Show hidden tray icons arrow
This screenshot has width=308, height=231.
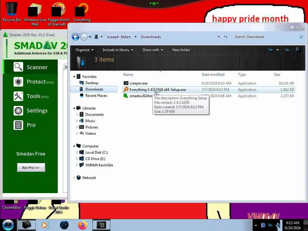click(x=256, y=225)
